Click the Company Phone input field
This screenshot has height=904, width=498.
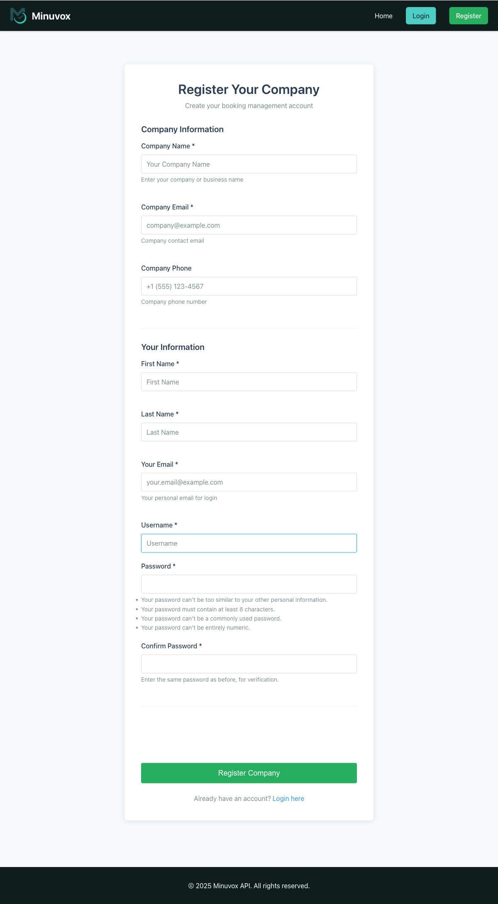249,286
